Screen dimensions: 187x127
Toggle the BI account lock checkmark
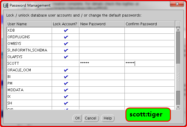[66, 77]
